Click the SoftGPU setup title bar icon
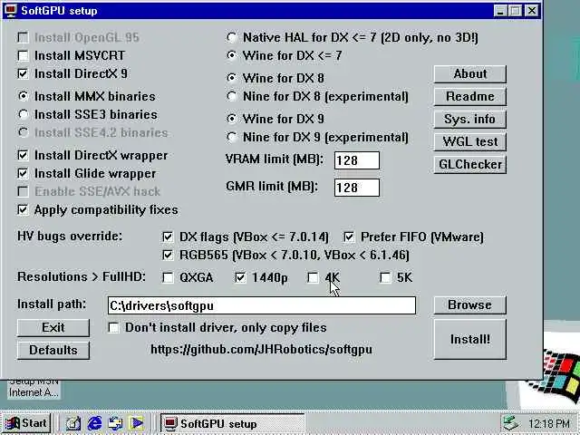Image resolution: width=580 pixels, height=435 pixels. point(11,10)
